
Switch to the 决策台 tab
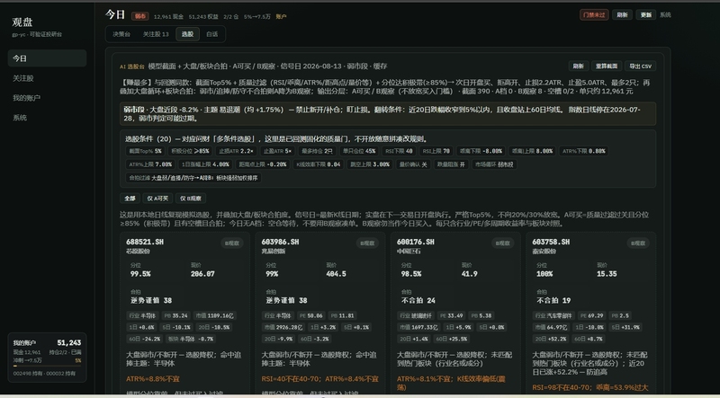coord(121,34)
